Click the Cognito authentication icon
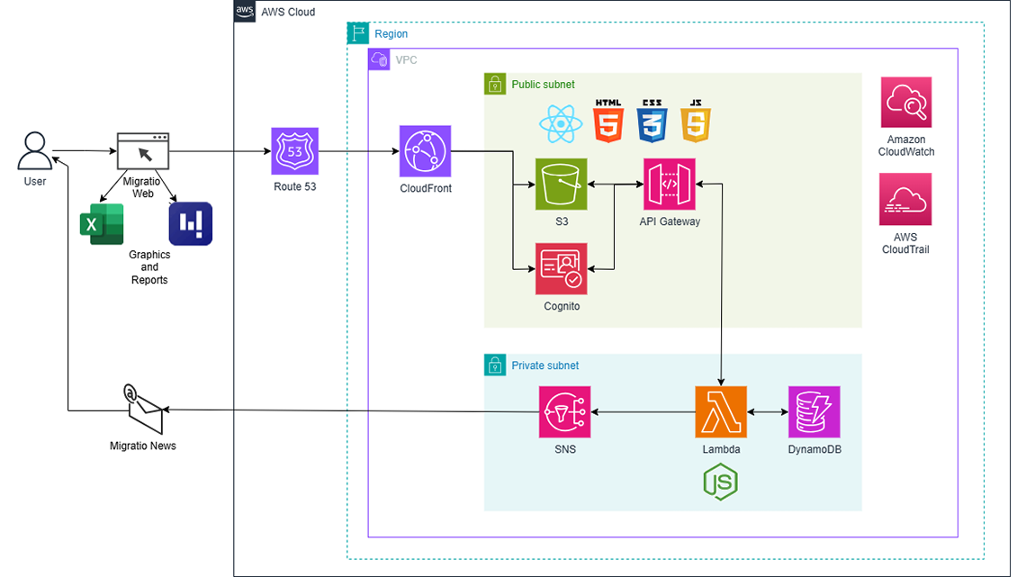1026x577 pixels. (x=562, y=268)
